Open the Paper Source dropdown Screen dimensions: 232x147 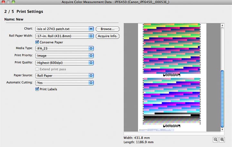[x=64, y=76]
